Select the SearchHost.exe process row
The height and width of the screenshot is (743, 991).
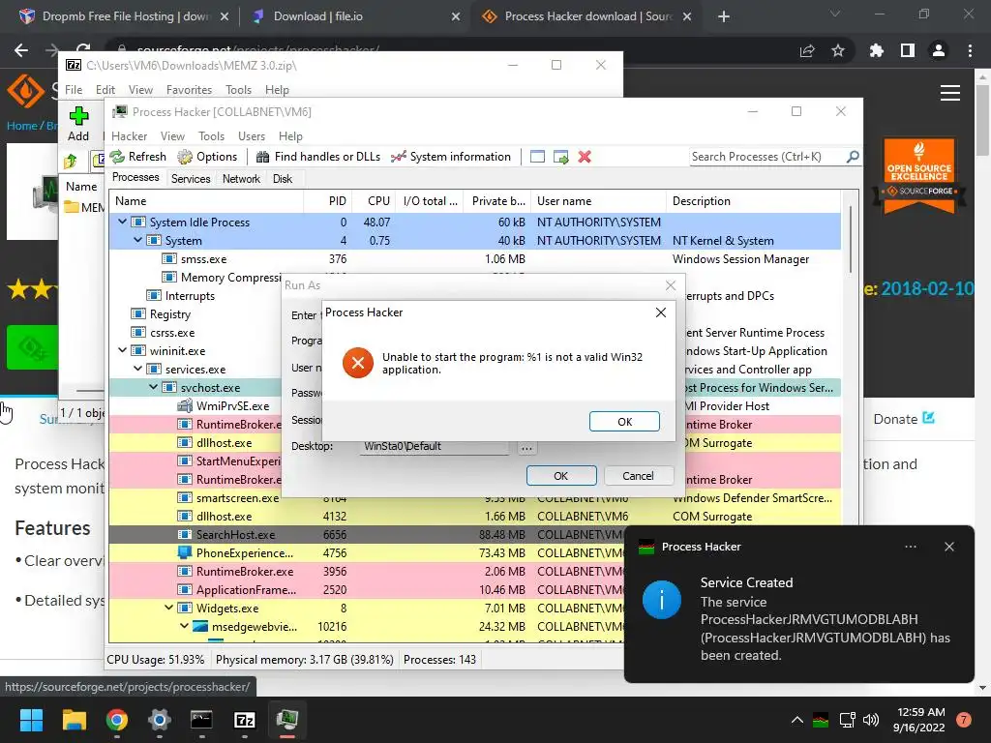367,534
